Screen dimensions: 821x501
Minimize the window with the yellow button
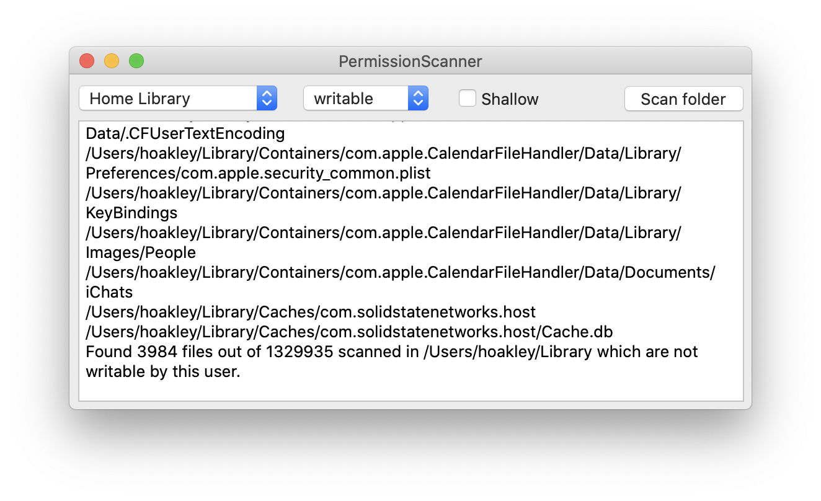[112, 61]
